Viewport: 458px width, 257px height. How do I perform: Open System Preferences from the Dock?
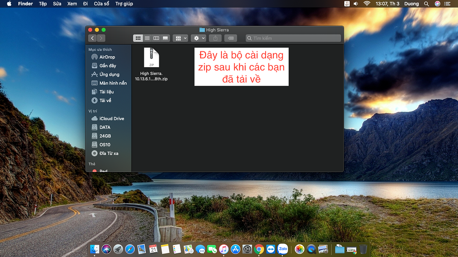tap(247, 249)
